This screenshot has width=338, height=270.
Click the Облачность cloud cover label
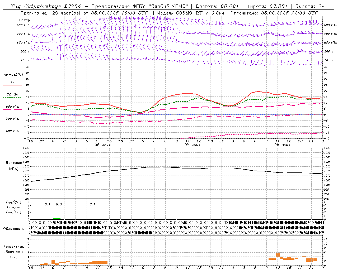tap(13, 229)
